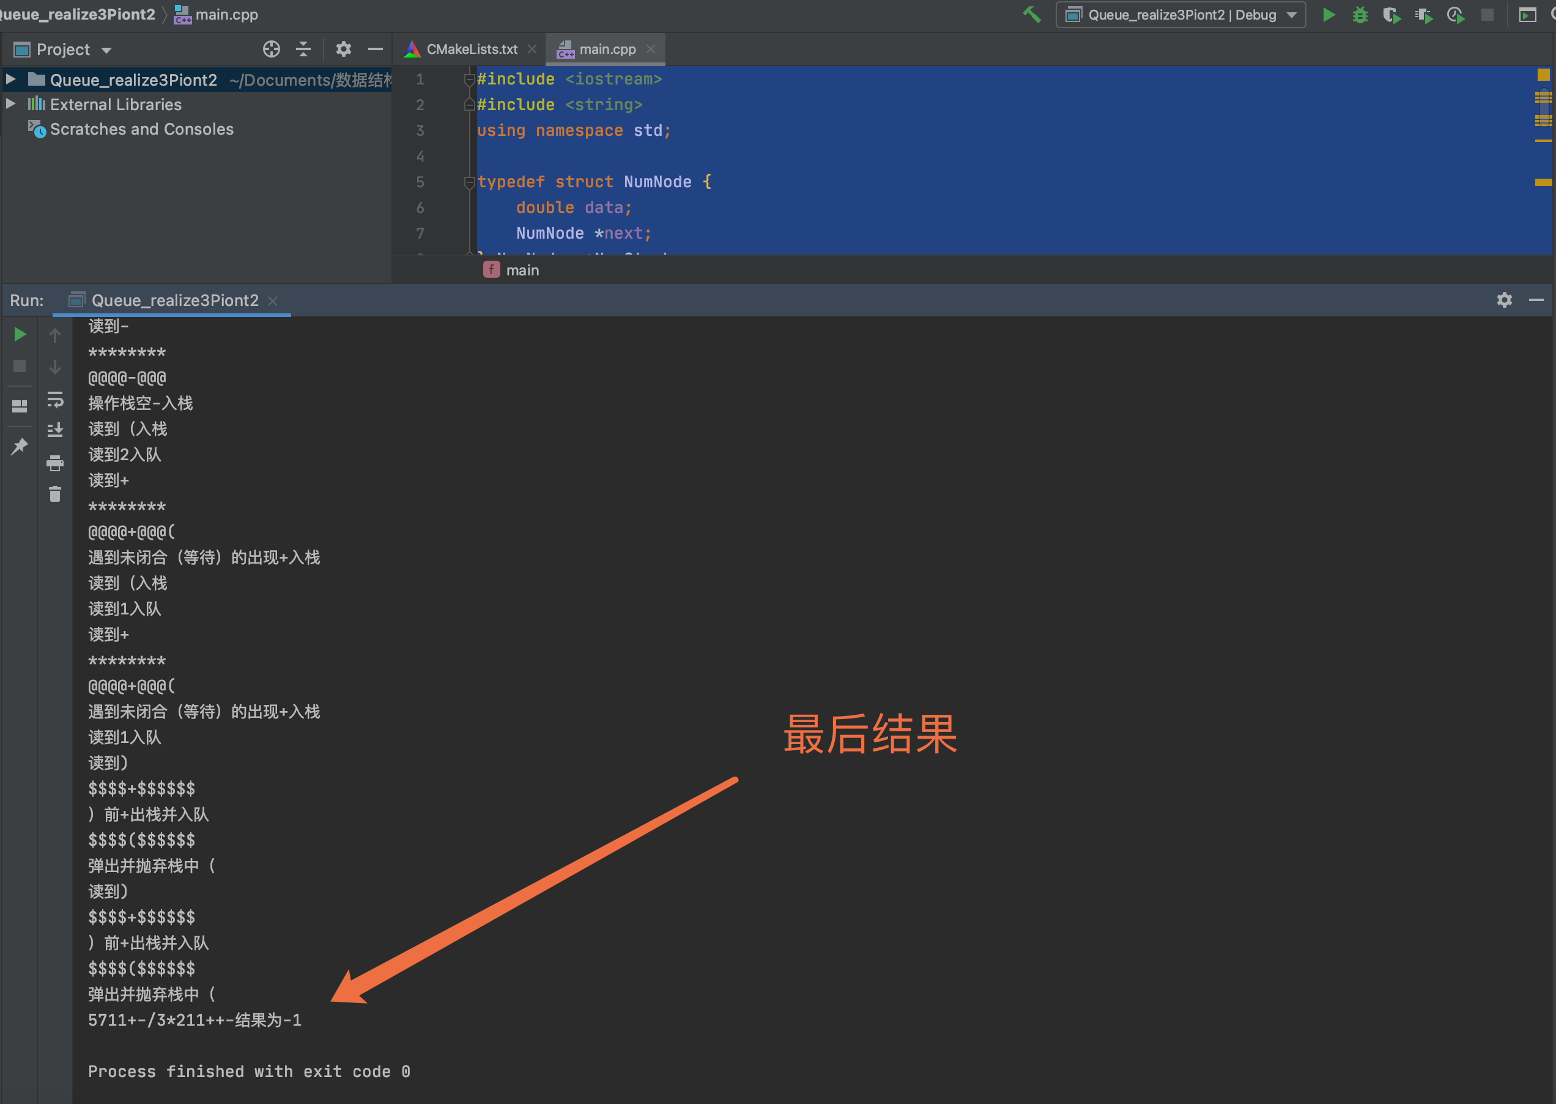The height and width of the screenshot is (1104, 1556).
Task: Open the Project view selector dropdown
Action: [105, 48]
